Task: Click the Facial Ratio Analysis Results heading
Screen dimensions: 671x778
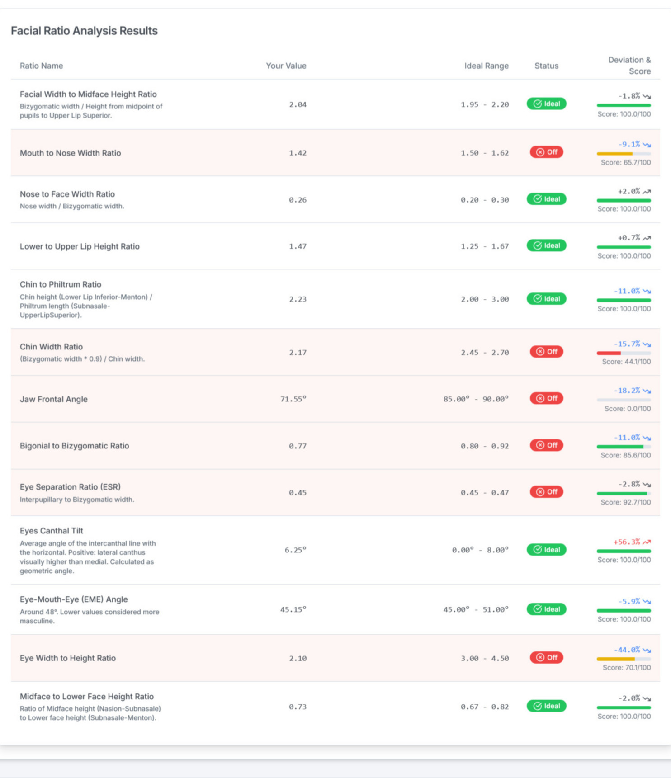Action: click(x=84, y=31)
